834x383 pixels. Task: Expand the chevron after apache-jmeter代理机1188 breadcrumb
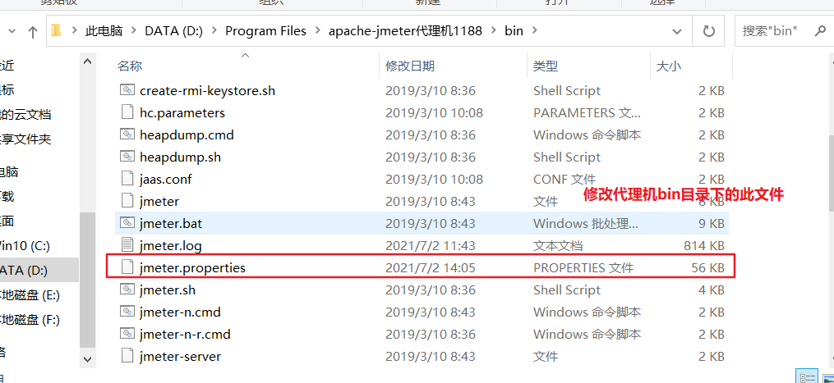click(x=494, y=31)
